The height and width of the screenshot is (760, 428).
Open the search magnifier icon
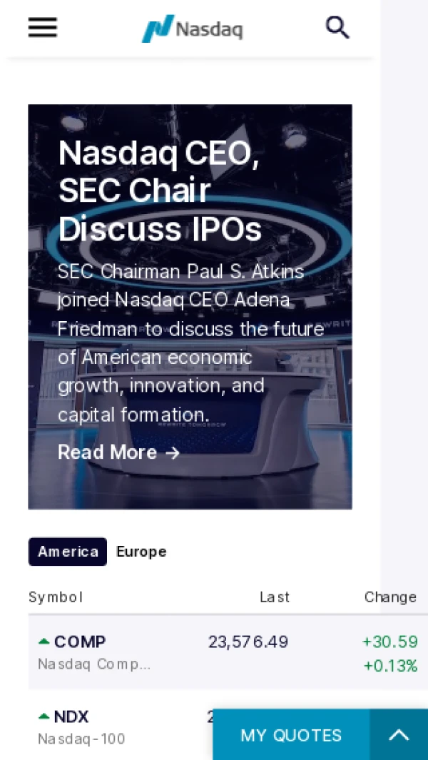tap(337, 28)
